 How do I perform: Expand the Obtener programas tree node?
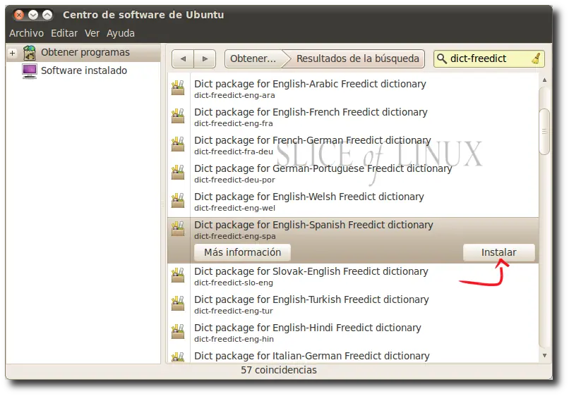[13, 54]
